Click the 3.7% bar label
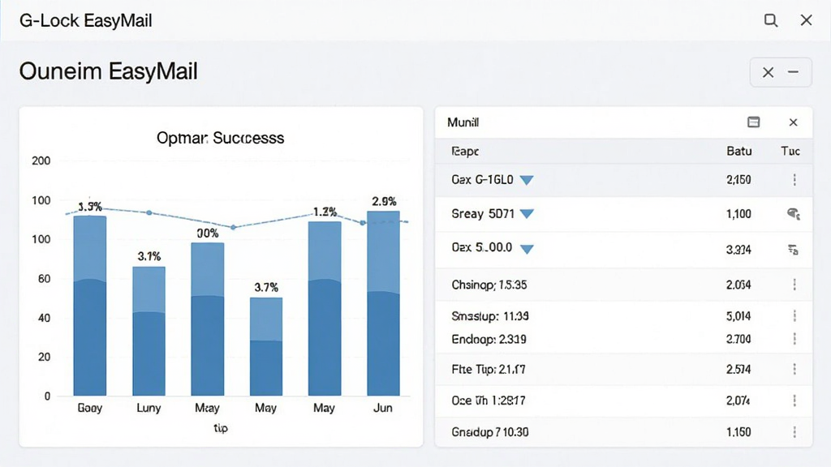Screen dimensions: 831x467 click(266, 288)
